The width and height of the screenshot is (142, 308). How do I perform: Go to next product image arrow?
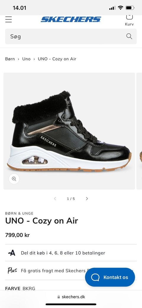coord(87,199)
